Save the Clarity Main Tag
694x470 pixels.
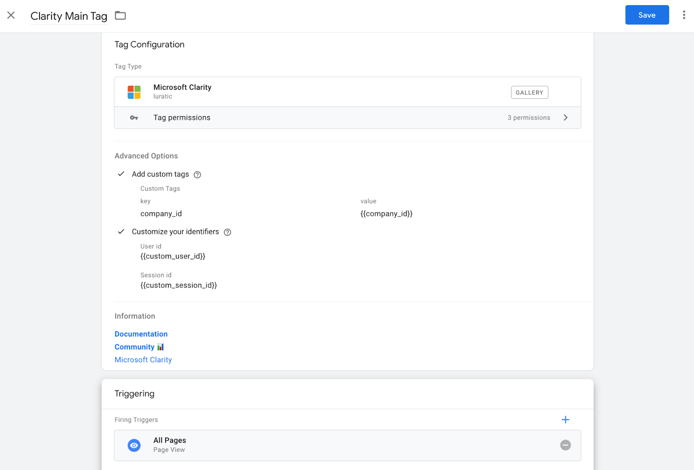point(647,15)
